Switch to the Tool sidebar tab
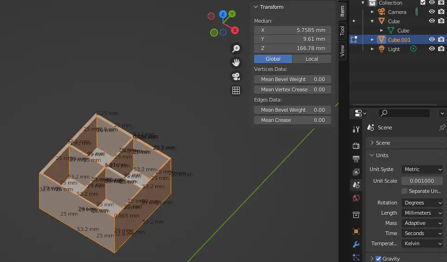 tap(343, 31)
